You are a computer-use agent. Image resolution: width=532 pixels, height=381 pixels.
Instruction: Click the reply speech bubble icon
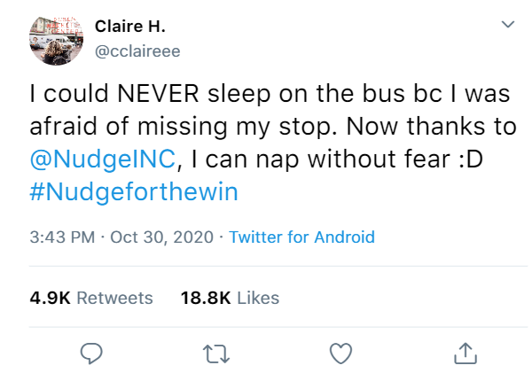[91, 354]
